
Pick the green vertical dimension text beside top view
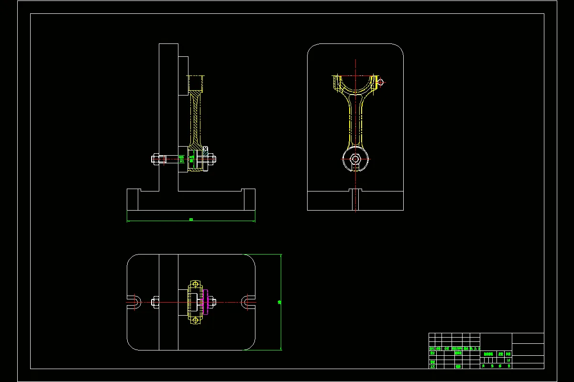click(279, 302)
